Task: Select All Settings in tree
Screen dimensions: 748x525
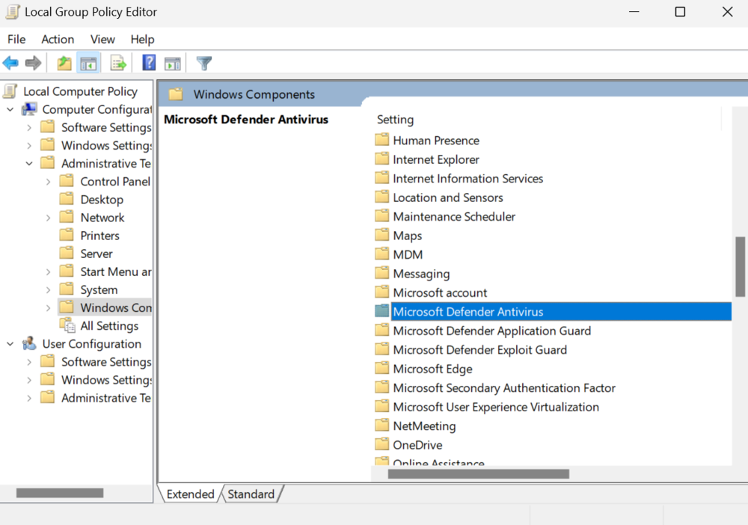Action: [x=109, y=326]
